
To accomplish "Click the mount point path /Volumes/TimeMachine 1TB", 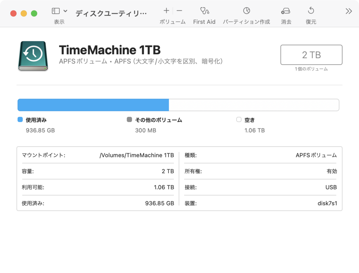I will tap(137, 155).
